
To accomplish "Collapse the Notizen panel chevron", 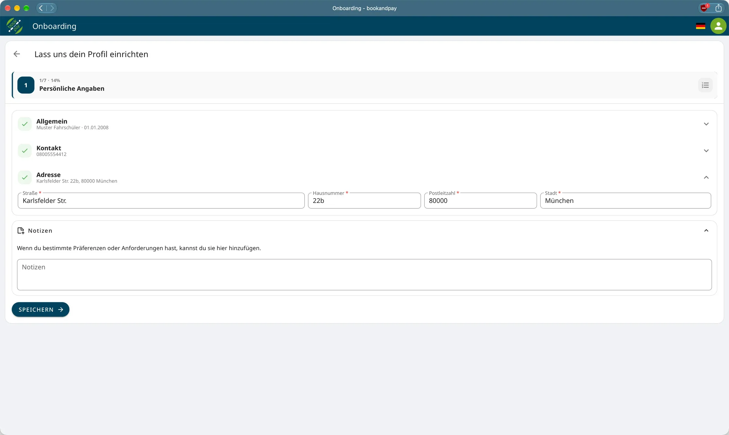I will click(706, 231).
